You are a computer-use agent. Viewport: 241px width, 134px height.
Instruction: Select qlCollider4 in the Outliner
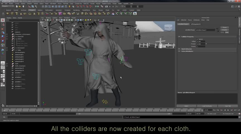18,86
